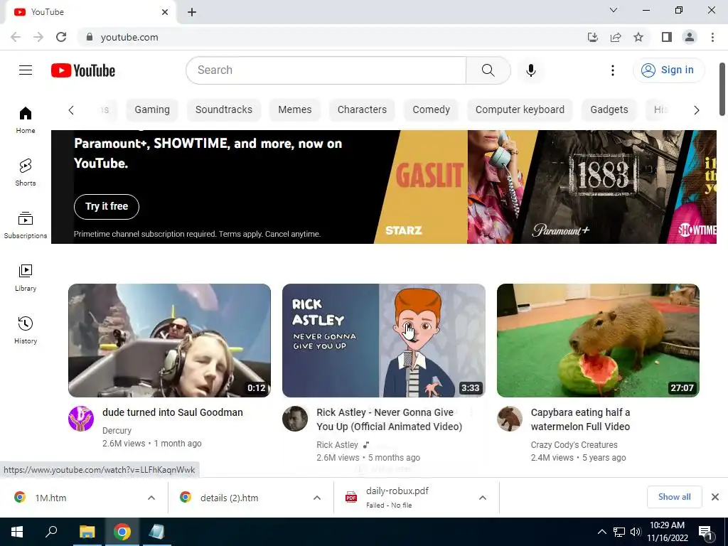Screen dimensions: 728x546
Task: Open Crazy Cody's Creatures channel name
Action: (574, 445)
